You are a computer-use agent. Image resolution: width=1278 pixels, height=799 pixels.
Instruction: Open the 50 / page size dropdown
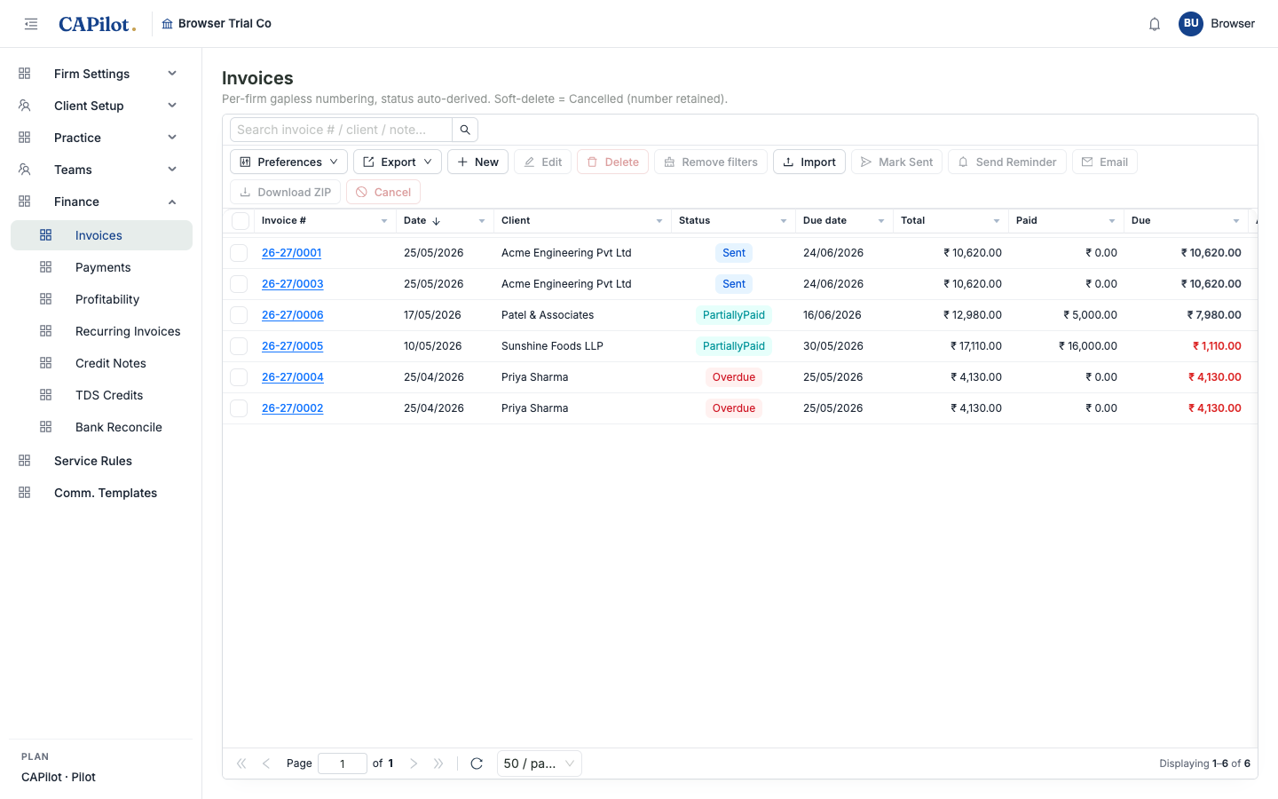tap(540, 763)
